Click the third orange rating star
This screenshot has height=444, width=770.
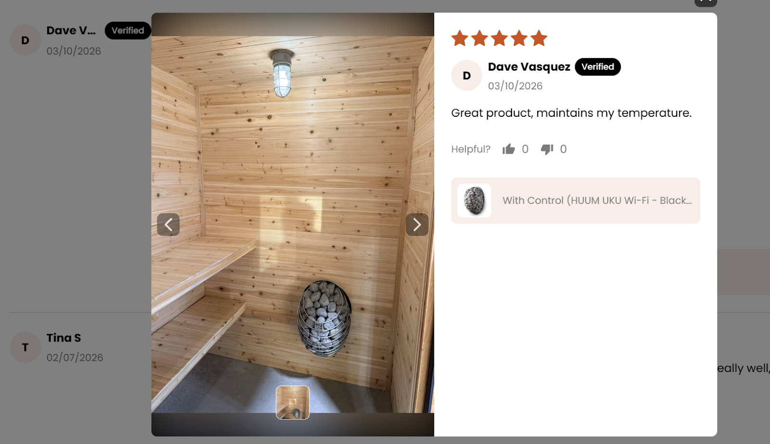tap(500, 38)
